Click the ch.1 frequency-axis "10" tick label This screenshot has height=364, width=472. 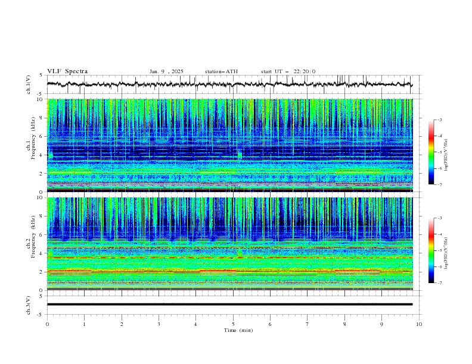(40, 99)
